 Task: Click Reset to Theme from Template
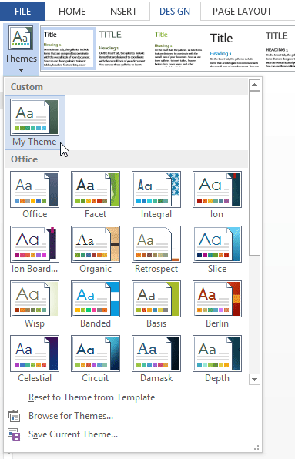92,397
